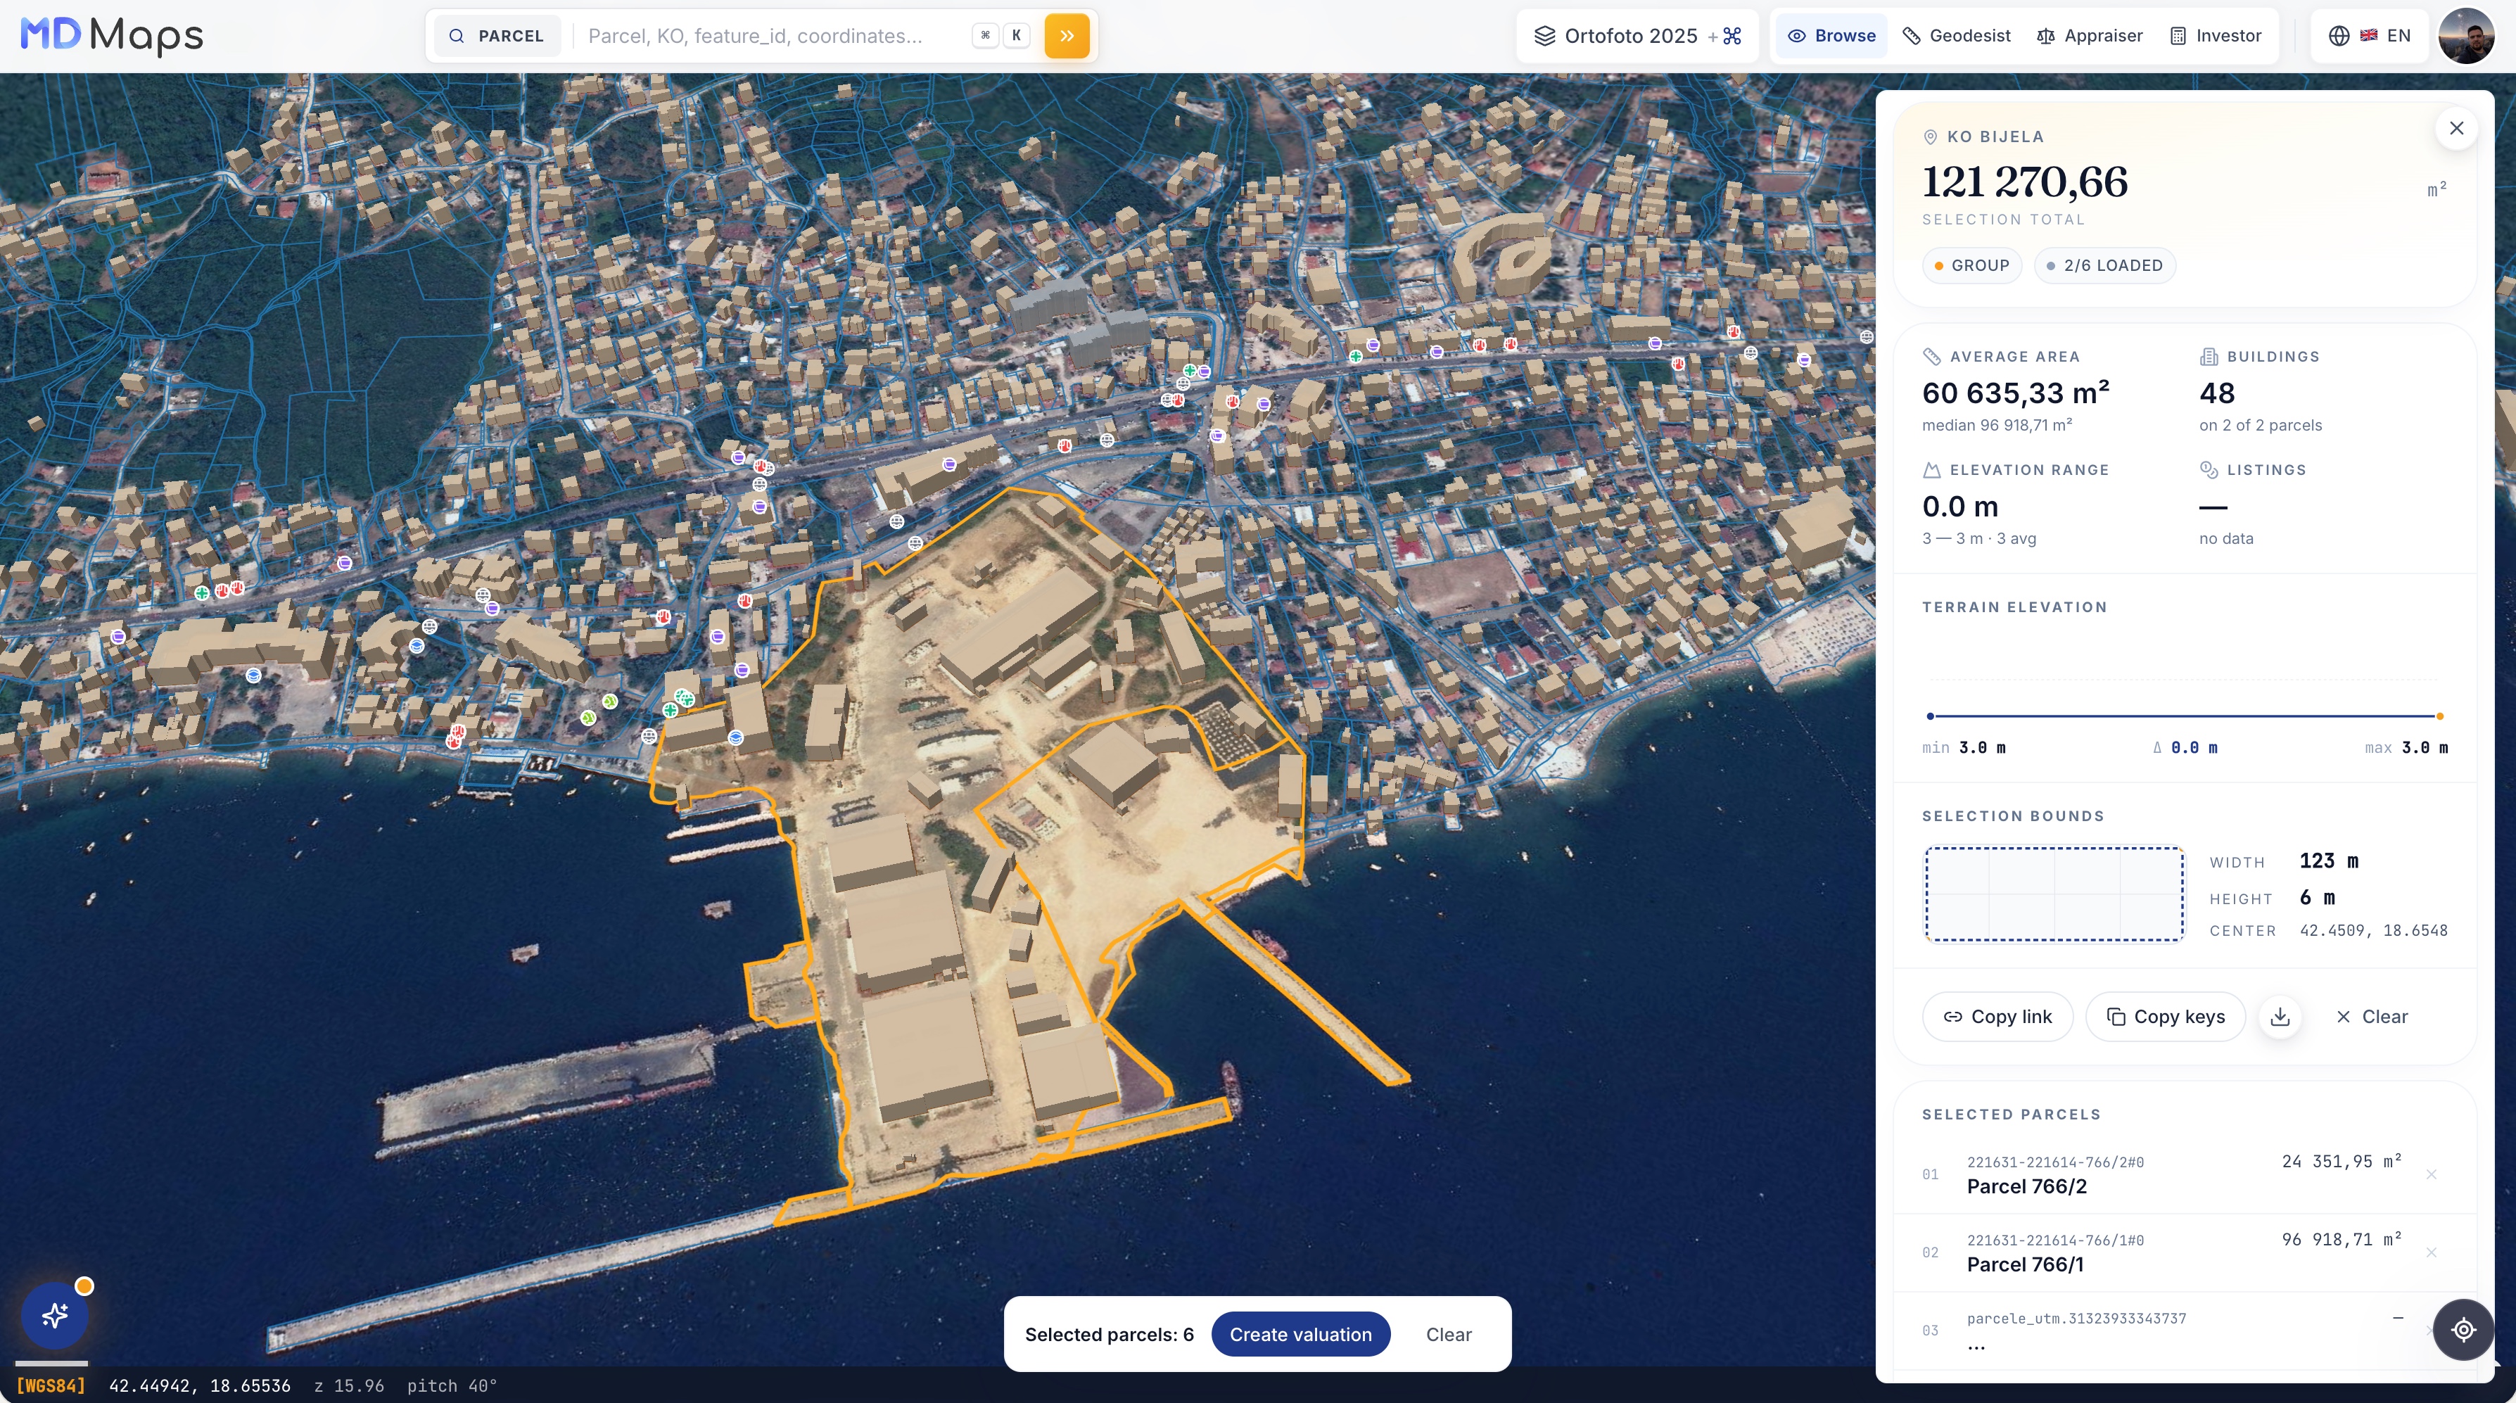Select the Parcel 766/1 row

pyautogui.click(x=2184, y=1252)
